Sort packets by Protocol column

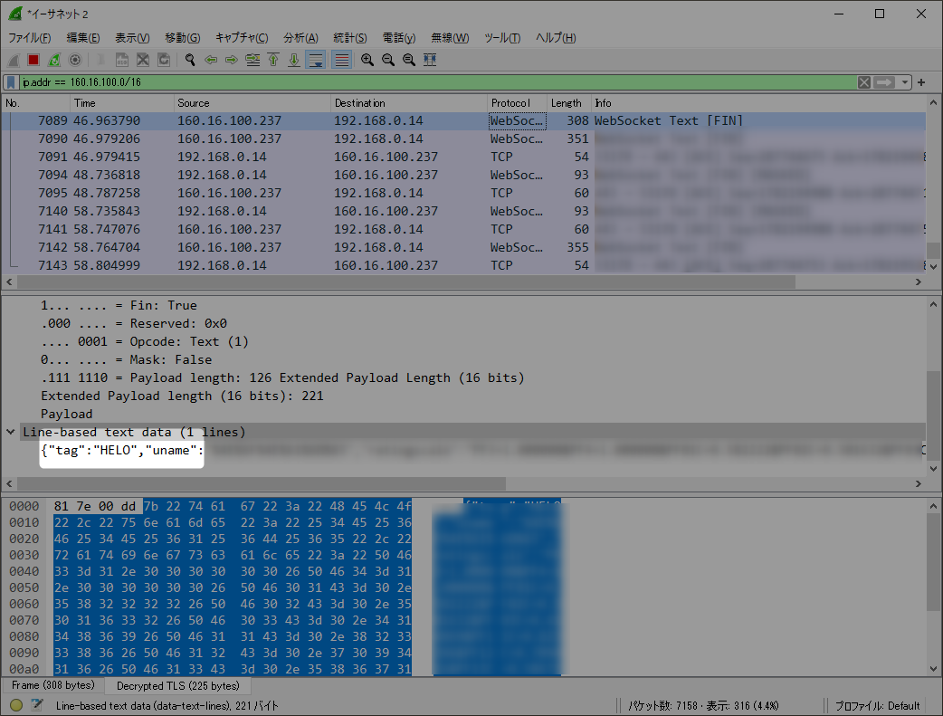[x=518, y=103]
